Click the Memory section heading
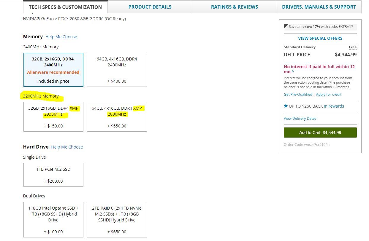Image resolution: width=369 pixels, height=241 pixels. [x=33, y=36]
